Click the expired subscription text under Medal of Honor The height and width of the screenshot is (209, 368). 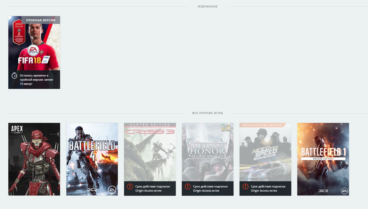(210, 189)
